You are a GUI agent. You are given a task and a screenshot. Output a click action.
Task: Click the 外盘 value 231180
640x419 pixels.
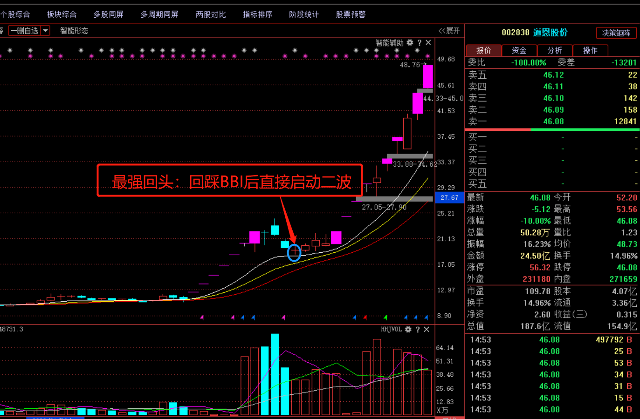tap(537, 279)
